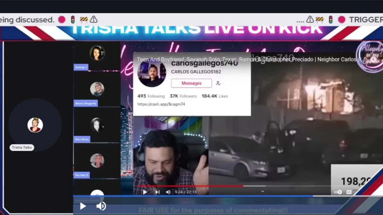
Task: Mute the embedded YouTube video volume
Action: pyautogui.click(x=168, y=192)
